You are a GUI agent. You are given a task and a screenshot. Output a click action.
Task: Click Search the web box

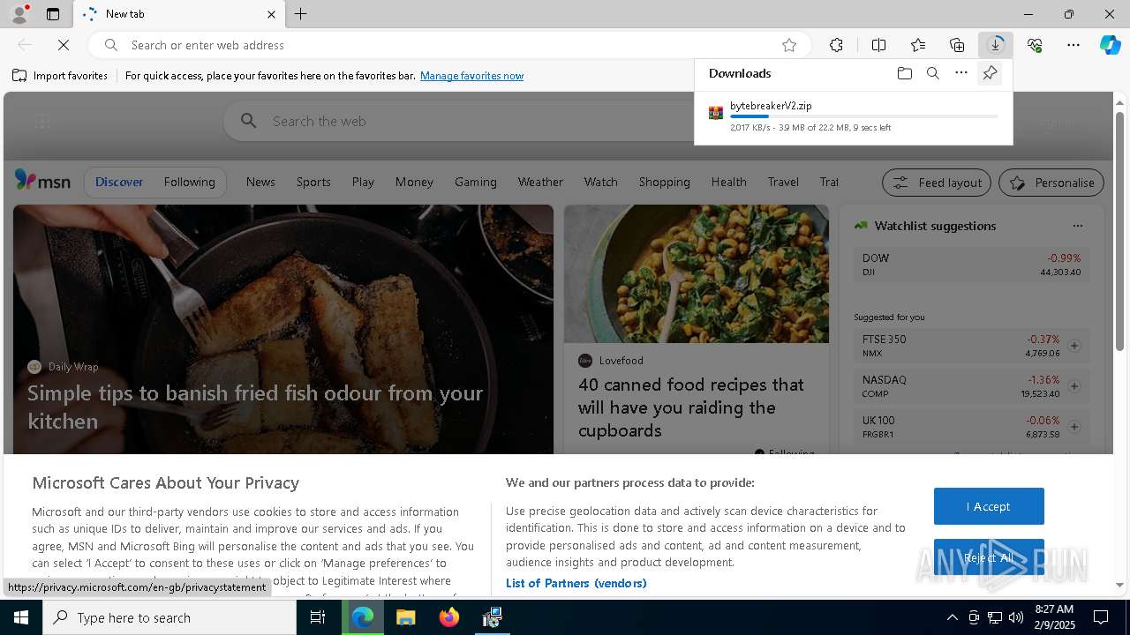459,121
